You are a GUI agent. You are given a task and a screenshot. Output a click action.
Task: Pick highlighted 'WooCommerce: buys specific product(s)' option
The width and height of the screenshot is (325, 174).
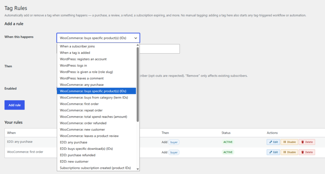pyautogui.click(x=96, y=91)
